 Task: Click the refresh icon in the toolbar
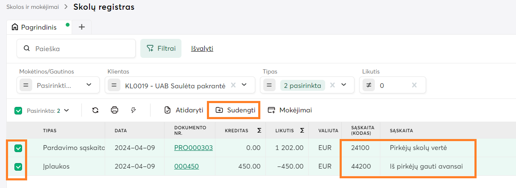pyautogui.click(x=95, y=110)
